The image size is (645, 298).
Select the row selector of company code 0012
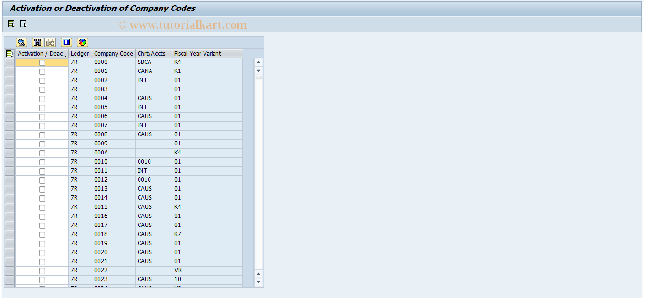coord(10,180)
